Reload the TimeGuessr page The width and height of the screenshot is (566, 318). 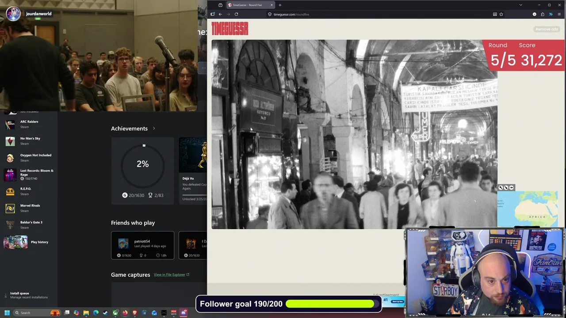pyautogui.click(x=236, y=14)
